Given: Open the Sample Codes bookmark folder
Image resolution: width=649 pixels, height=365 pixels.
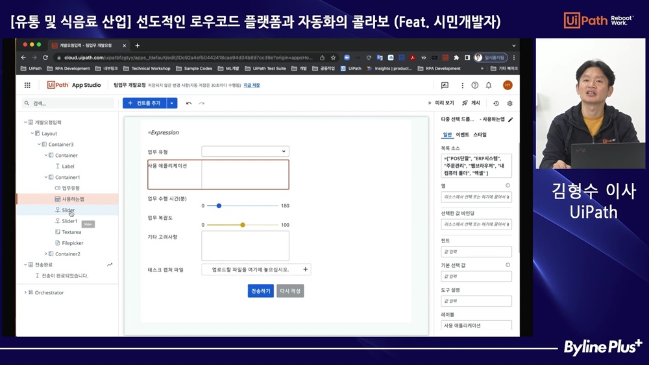Looking at the screenshot, I should [194, 69].
